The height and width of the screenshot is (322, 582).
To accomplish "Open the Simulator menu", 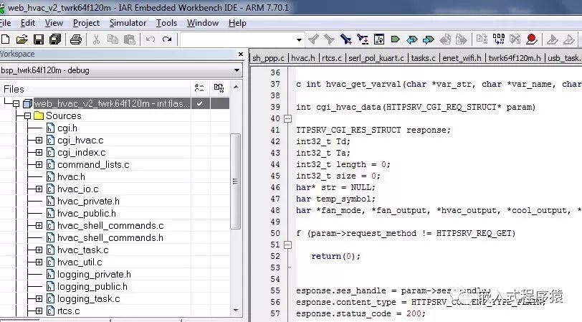I will (x=128, y=23).
